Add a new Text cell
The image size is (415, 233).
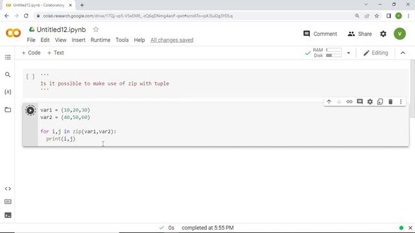click(x=55, y=53)
